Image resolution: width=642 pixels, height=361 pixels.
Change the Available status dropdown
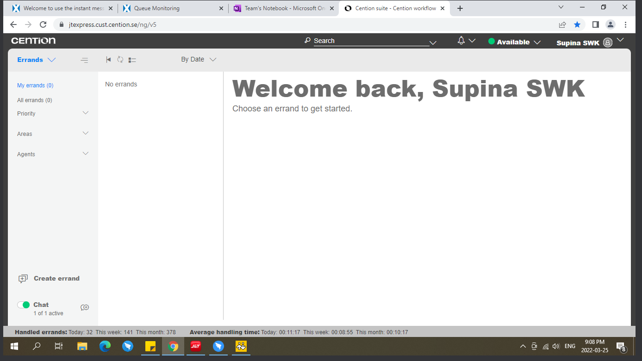[x=514, y=42]
